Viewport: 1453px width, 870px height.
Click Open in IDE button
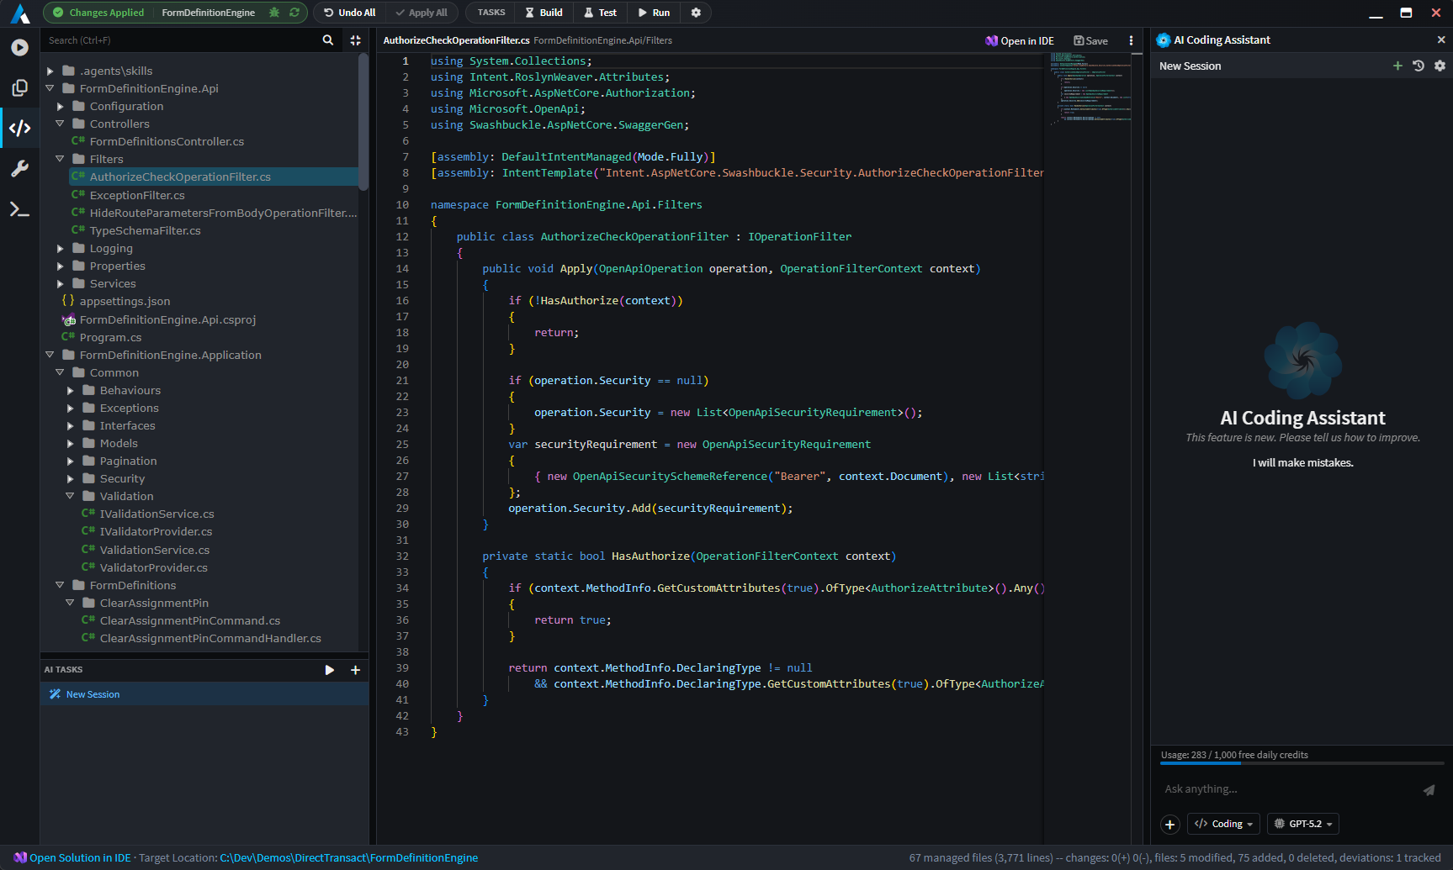coord(1020,40)
